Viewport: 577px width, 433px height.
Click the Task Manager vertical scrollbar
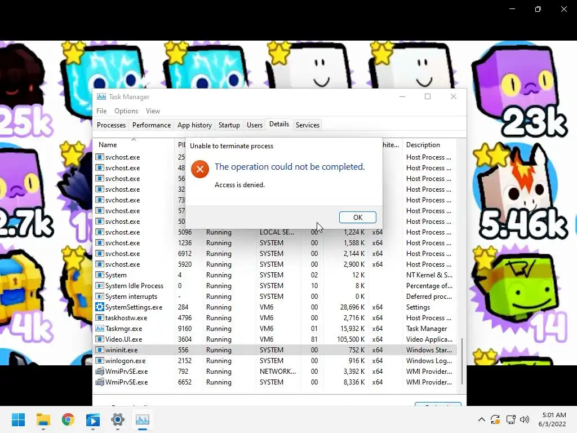click(461, 361)
